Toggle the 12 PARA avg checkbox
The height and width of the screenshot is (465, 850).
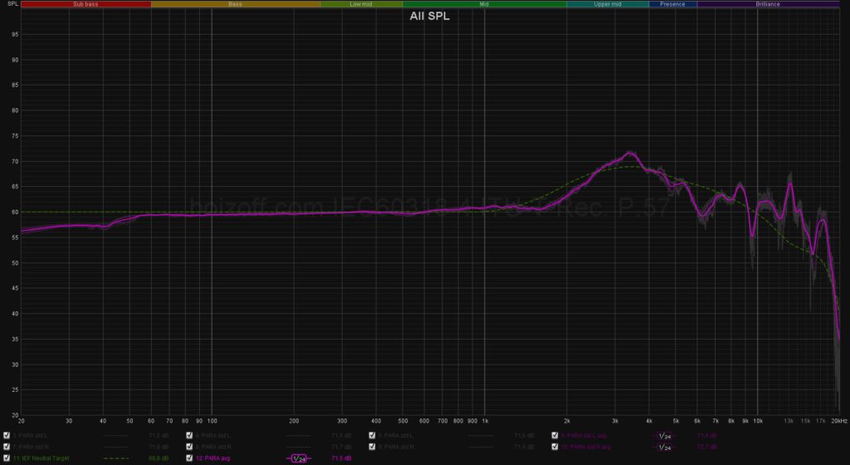click(189, 458)
